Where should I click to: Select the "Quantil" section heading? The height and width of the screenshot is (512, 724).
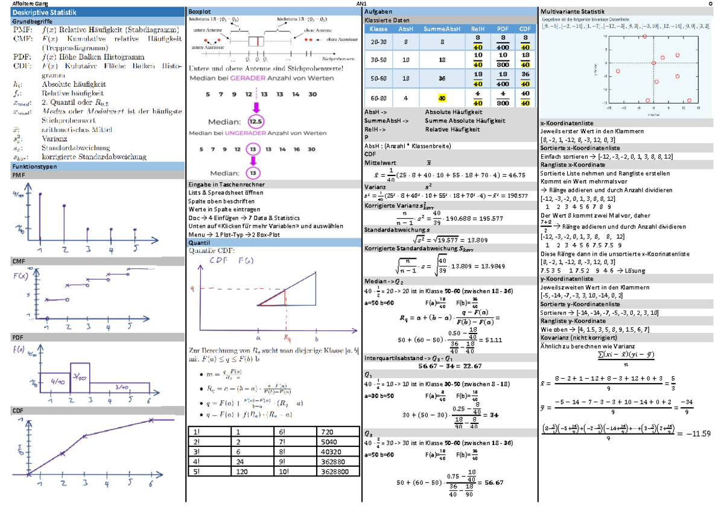200,242
